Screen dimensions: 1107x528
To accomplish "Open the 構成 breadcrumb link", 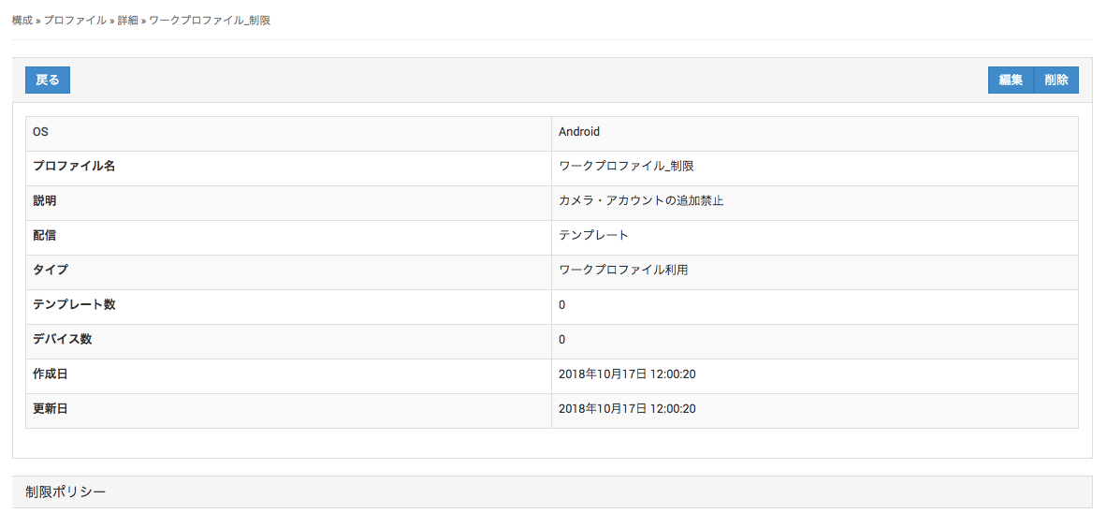I will pyautogui.click(x=22, y=20).
